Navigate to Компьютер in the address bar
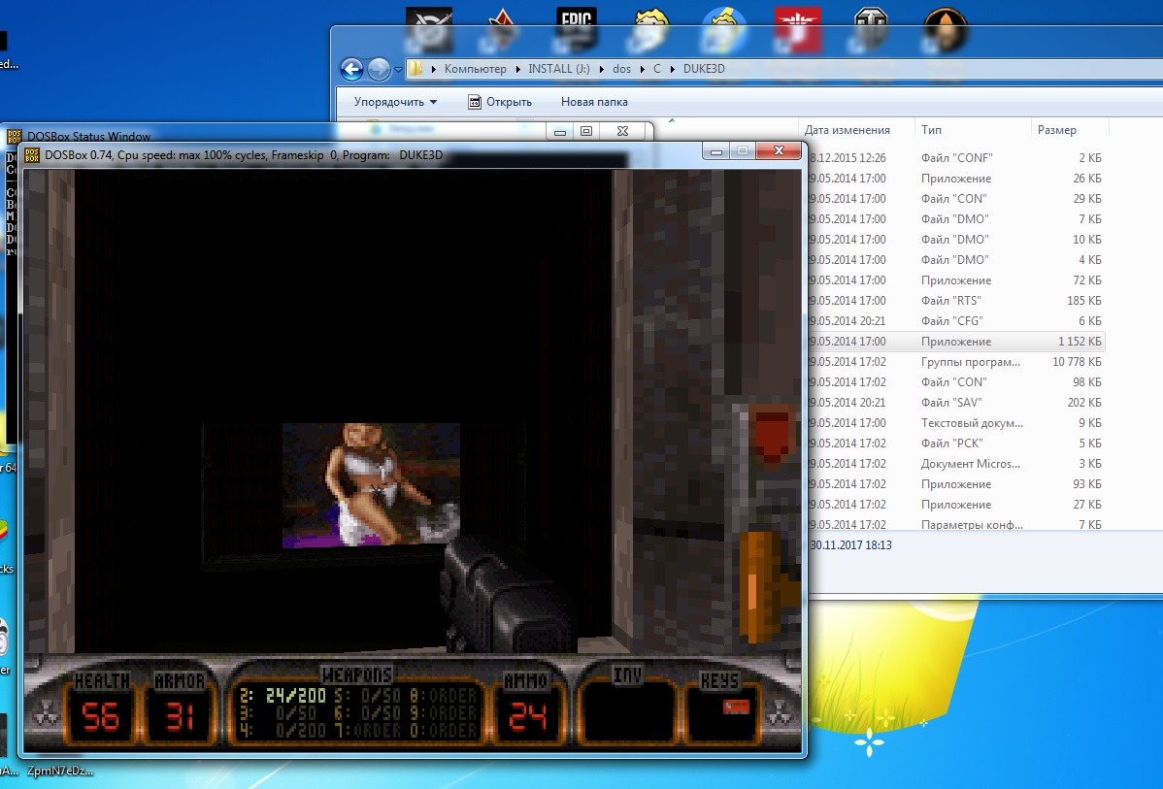 pyautogui.click(x=475, y=69)
